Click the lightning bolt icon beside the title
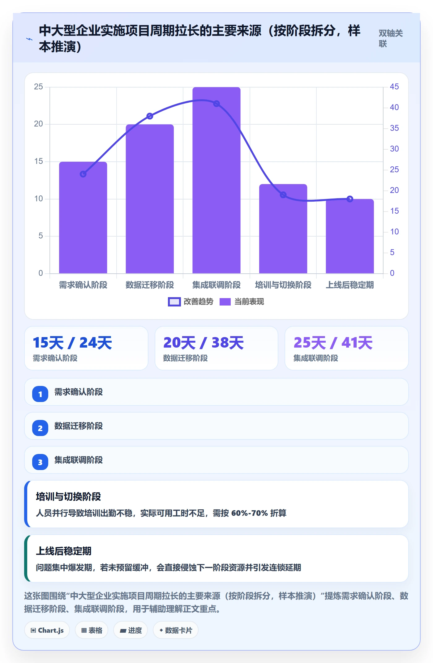 (x=29, y=39)
